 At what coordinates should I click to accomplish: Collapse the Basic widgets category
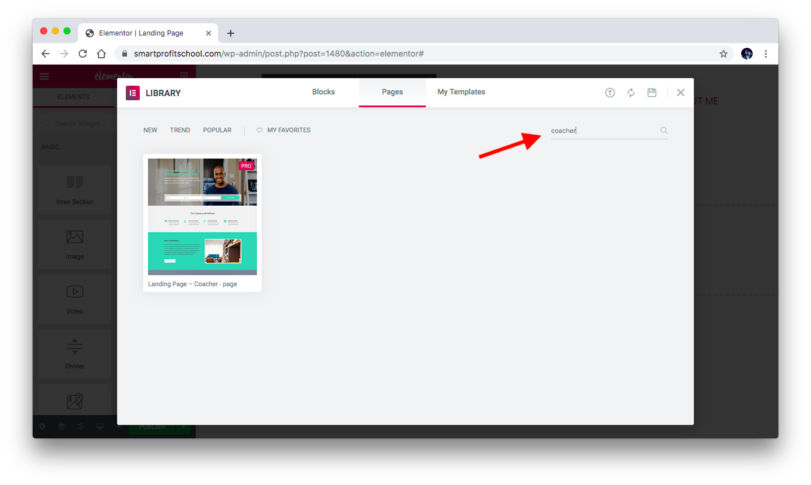click(x=50, y=147)
